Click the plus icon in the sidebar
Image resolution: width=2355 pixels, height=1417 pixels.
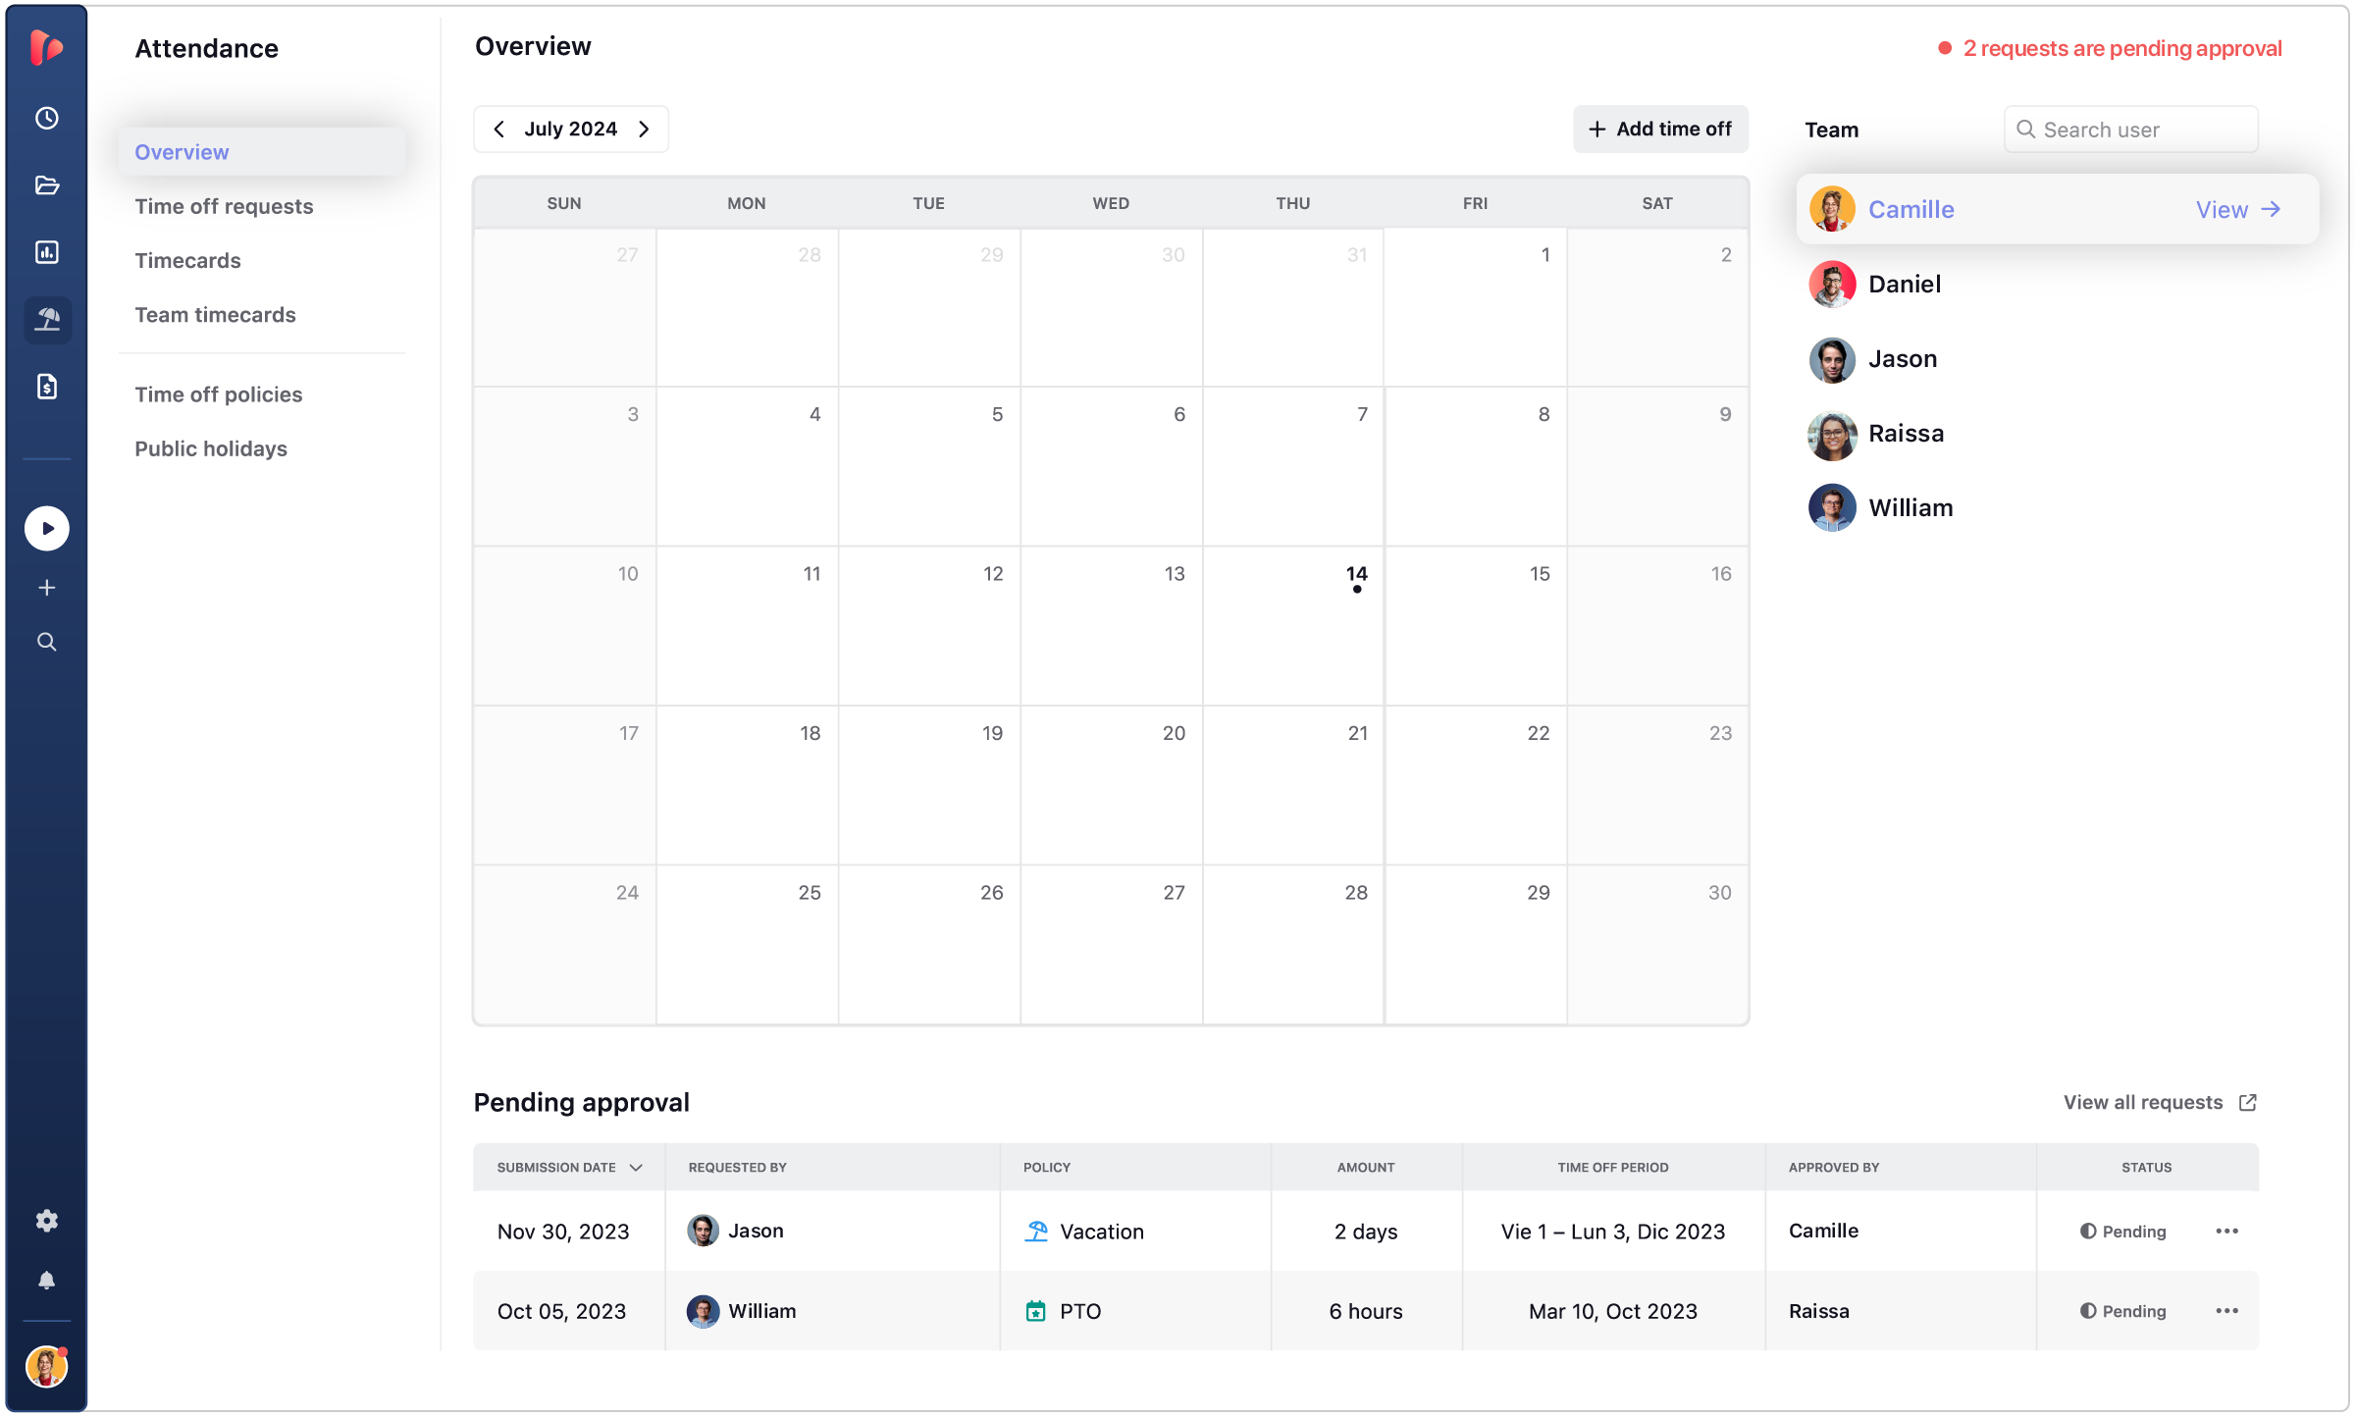pyautogui.click(x=47, y=588)
